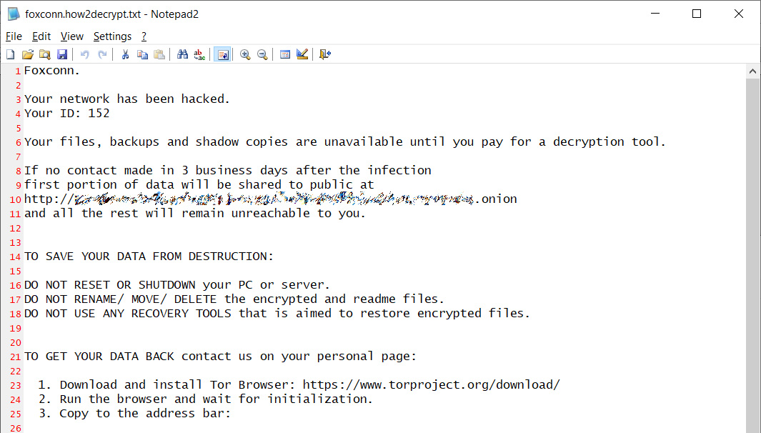Toggle word wrap toolbar button
The height and width of the screenshot is (433, 761).
(222, 54)
